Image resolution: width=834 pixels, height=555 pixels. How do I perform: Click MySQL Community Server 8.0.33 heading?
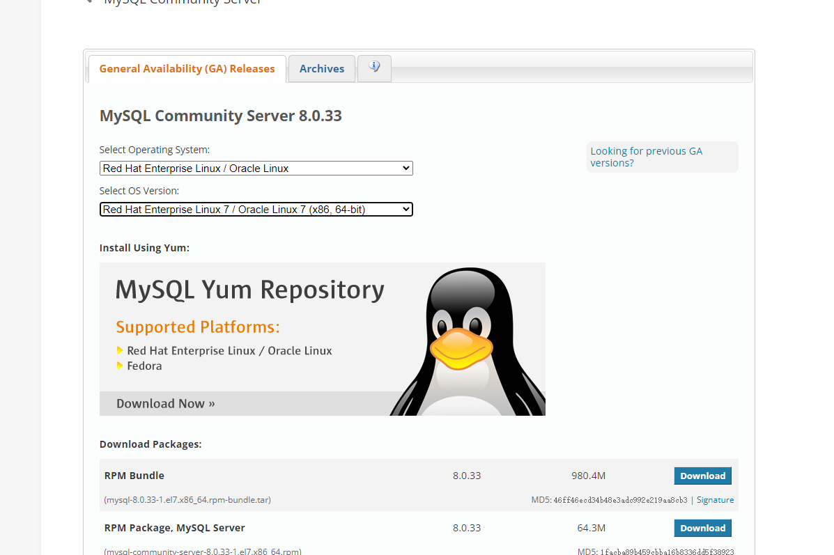pyautogui.click(x=221, y=116)
